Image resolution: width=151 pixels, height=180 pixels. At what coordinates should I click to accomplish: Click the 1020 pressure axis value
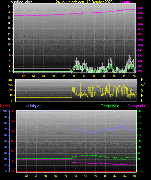[140, 24]
